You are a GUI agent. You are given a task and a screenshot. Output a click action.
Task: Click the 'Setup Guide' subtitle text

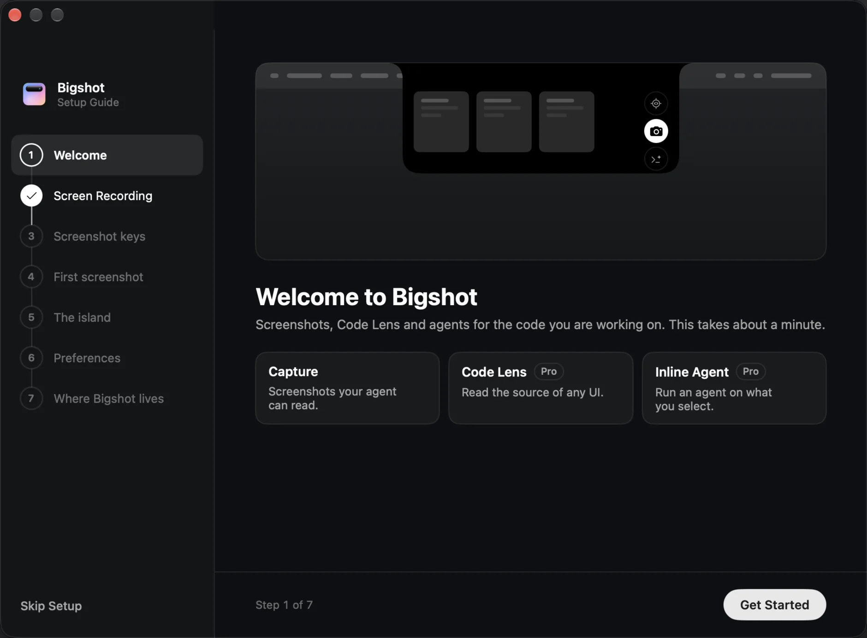[x=88, y=102]
